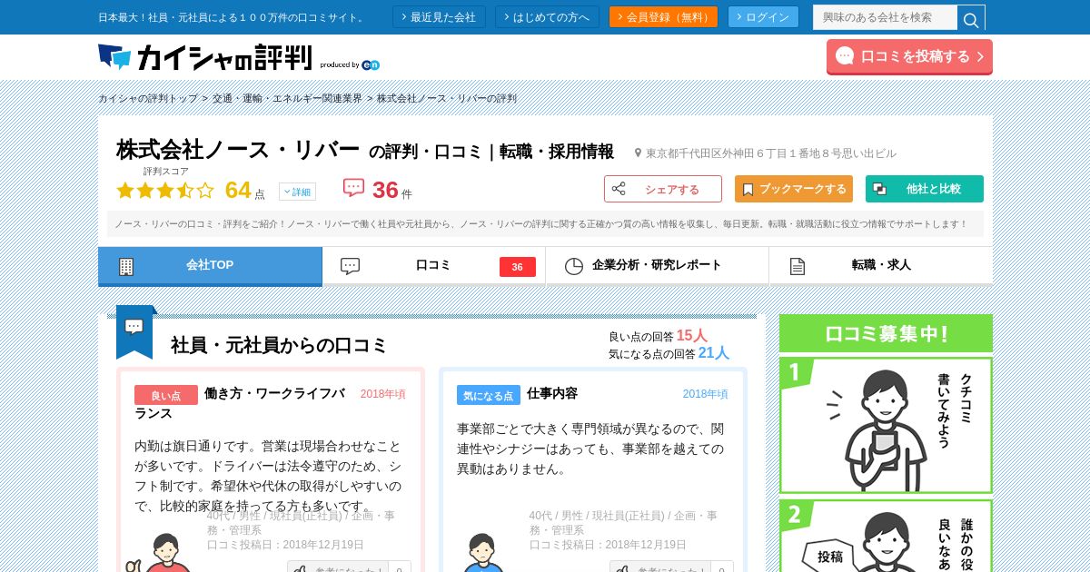Open 最近見た会社 menu
This screenshot has height=572, width=1090.
pos(439,17)
